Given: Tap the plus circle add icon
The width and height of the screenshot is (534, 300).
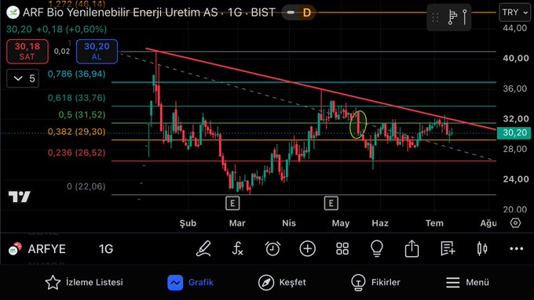Looking at the screenshot, I should (x=308, y=249).
